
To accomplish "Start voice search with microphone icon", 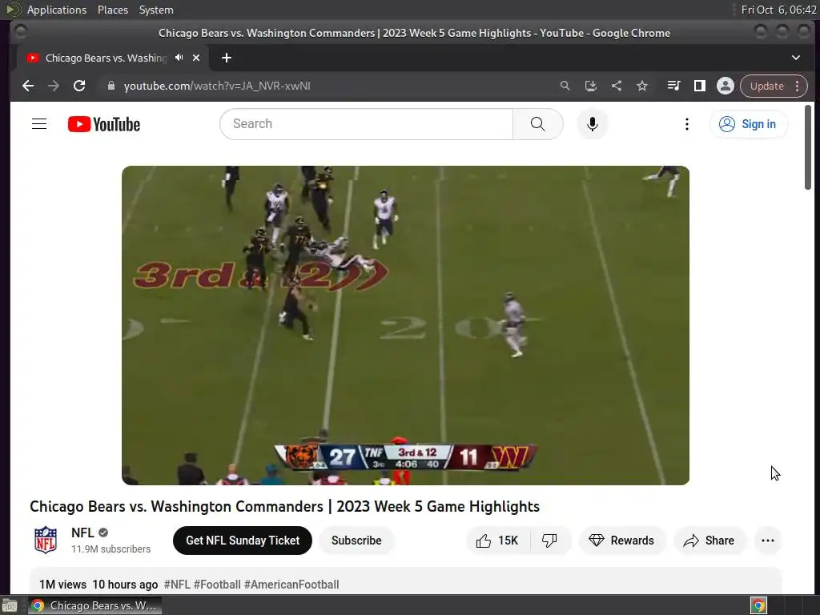I will pos(592,124).
